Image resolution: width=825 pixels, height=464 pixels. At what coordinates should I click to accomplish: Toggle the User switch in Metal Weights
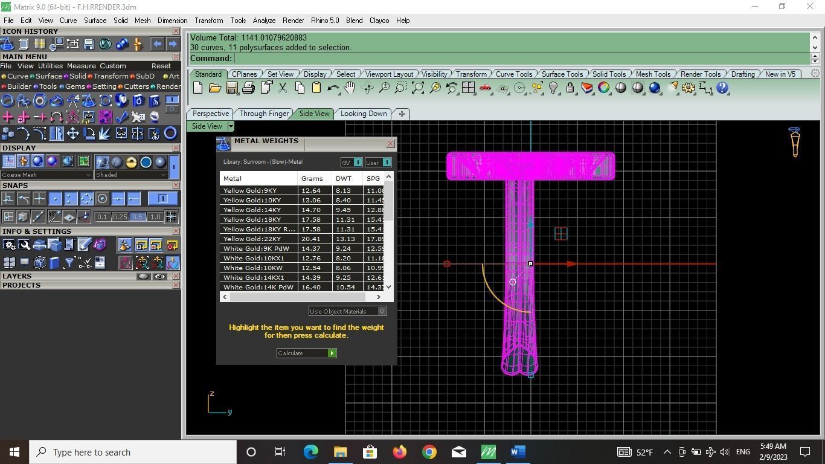[378, 163]
